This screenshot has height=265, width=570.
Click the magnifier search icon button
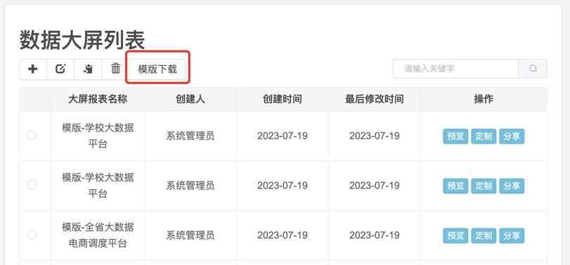tap(533, 69)
